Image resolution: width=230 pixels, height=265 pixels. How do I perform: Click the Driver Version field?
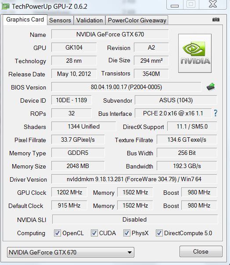coord(134,179)
